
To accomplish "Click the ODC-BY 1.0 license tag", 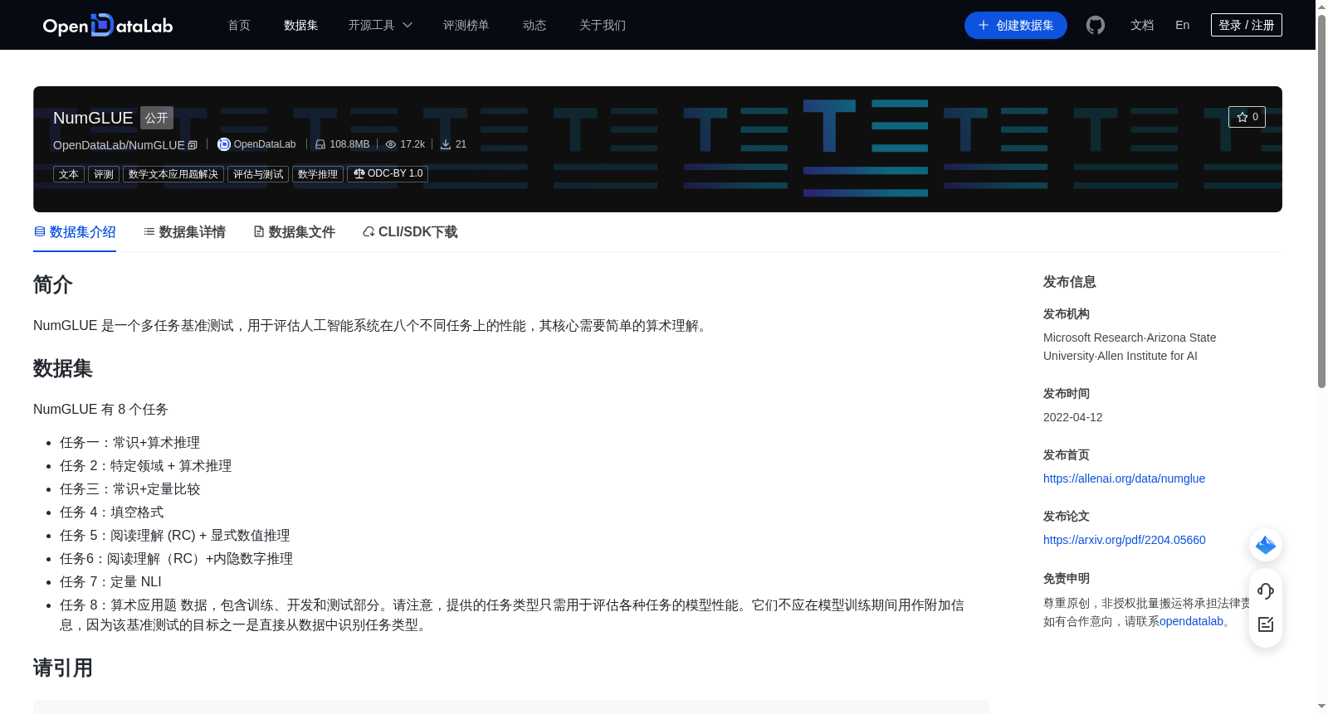I will (x=388, y=174).
